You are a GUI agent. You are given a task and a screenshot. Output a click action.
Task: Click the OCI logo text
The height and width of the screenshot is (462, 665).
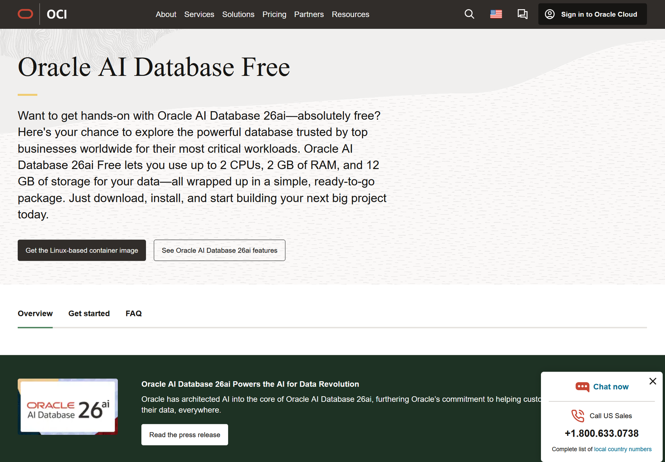tap(57, 14)
